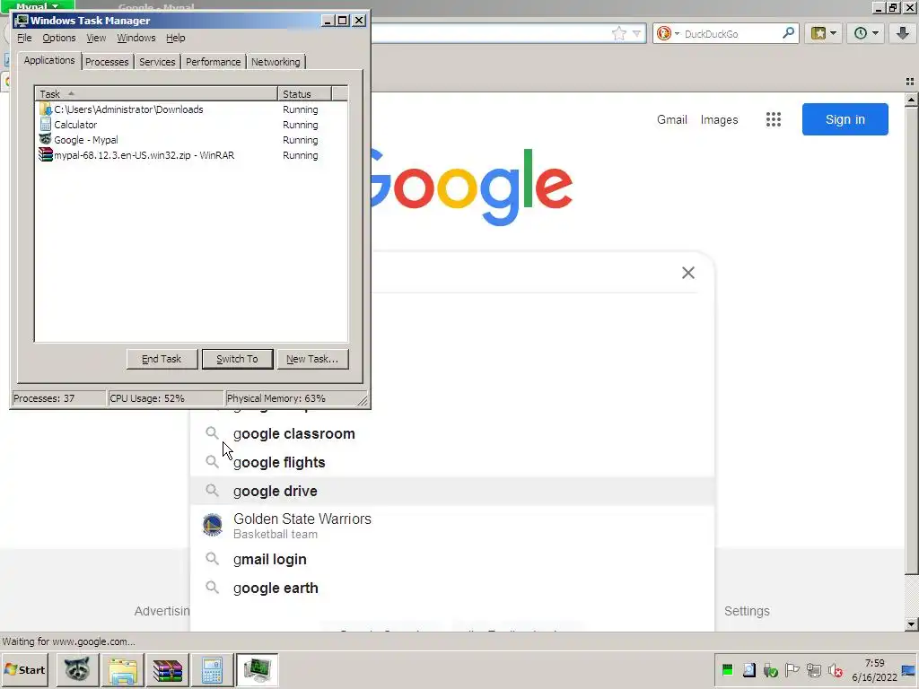The height and width of the screenshot is (689, 919).
Task: Switch to the Performance tab
Action: click(213, 62)
